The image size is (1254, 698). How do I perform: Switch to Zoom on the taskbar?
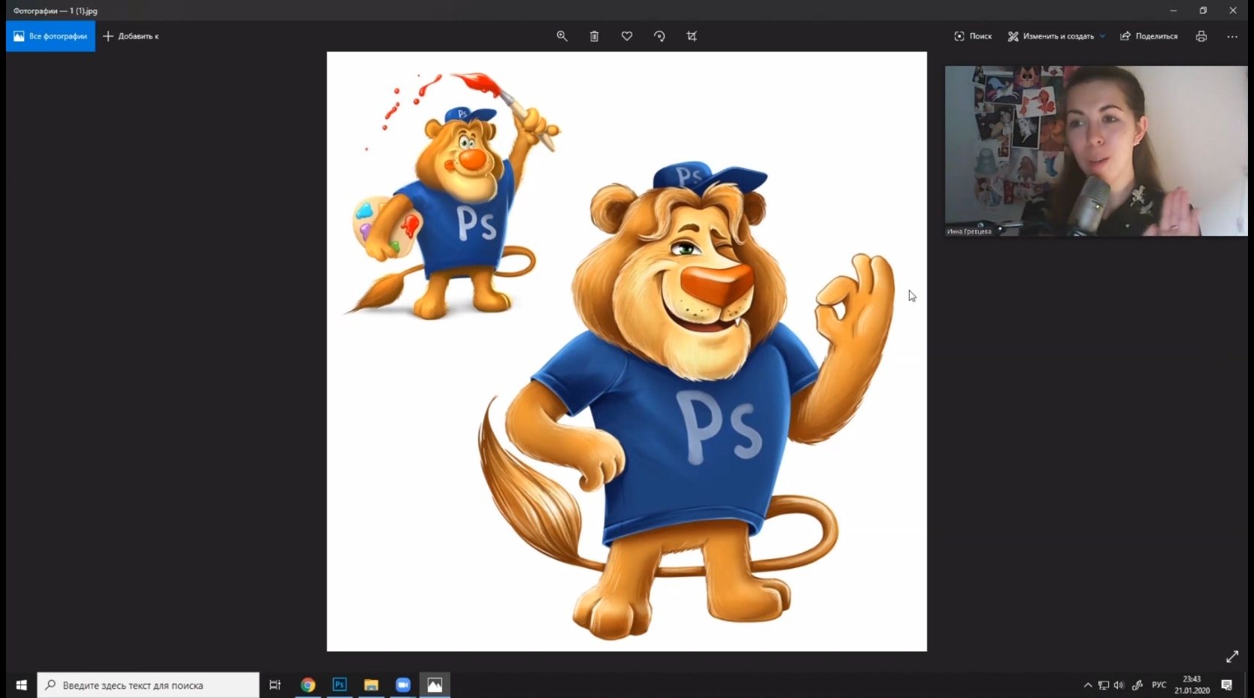click(x=403, y=685)
